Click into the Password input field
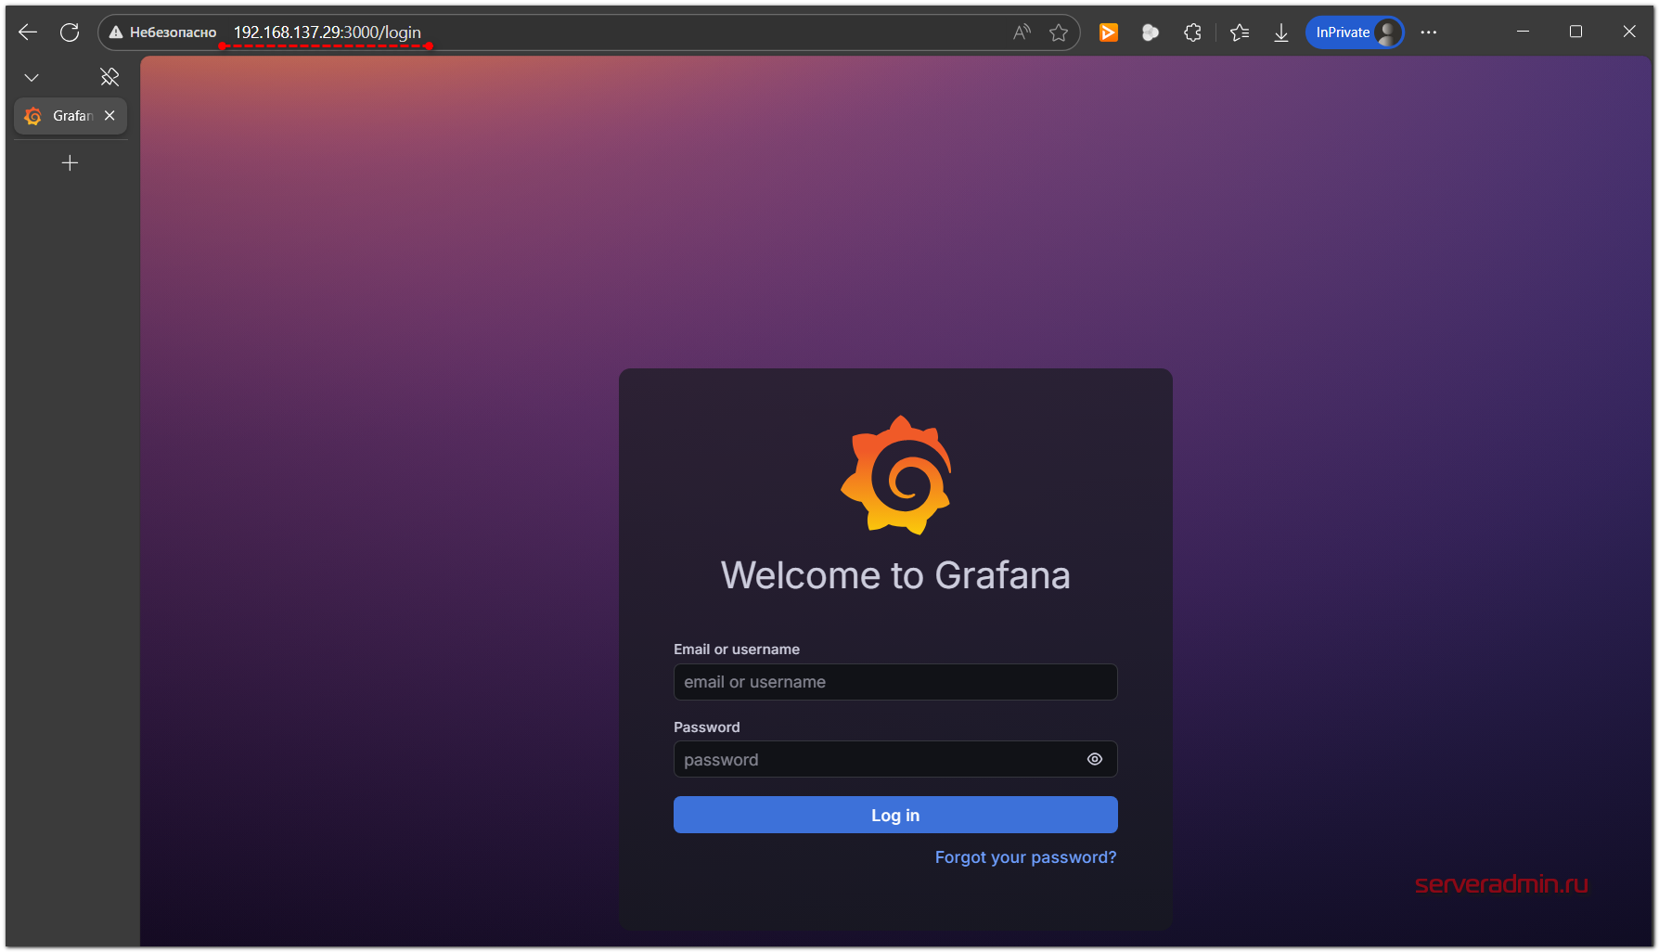This screenshot has width=1659, height=952. tap(877, 759)
